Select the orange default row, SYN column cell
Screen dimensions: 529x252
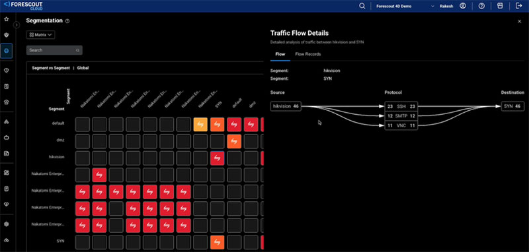point(218,125)
